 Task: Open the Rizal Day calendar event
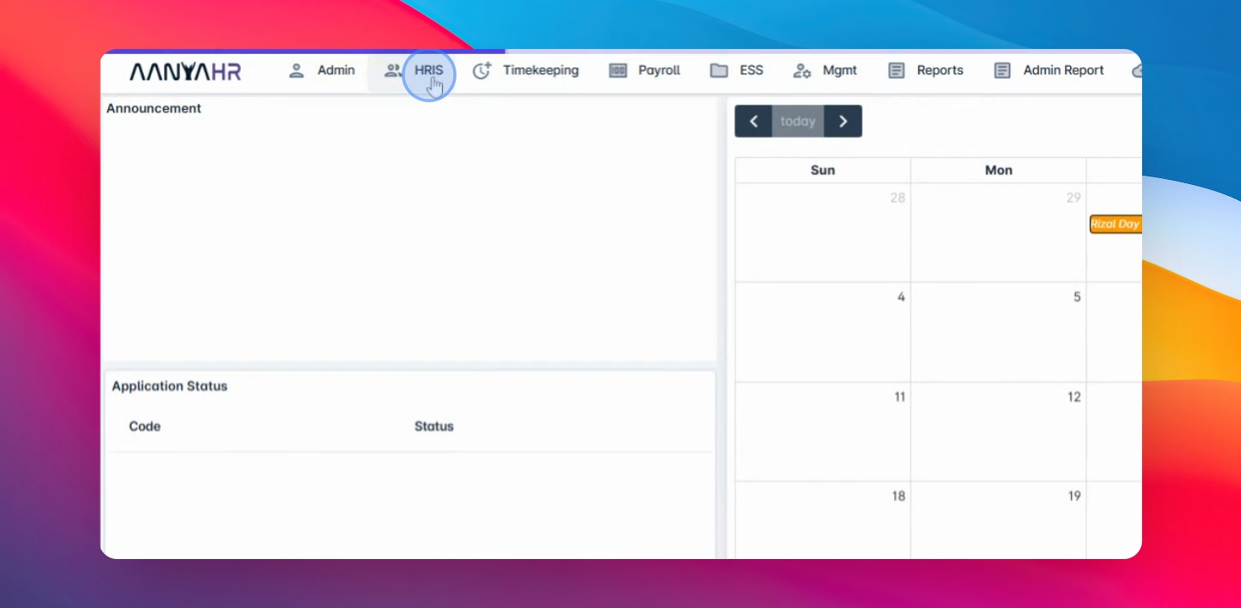point(1116,225)
